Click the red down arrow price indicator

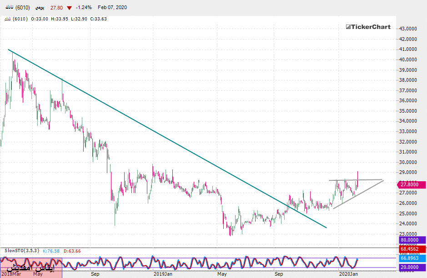pyautogui.click(x=70, y=8)
